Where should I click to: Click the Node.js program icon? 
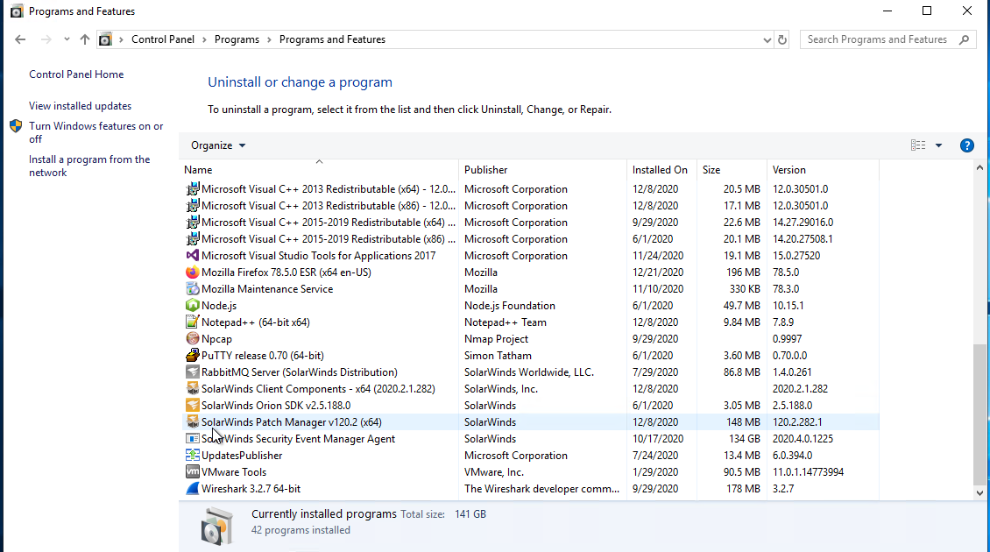click(x=193, y=306)
